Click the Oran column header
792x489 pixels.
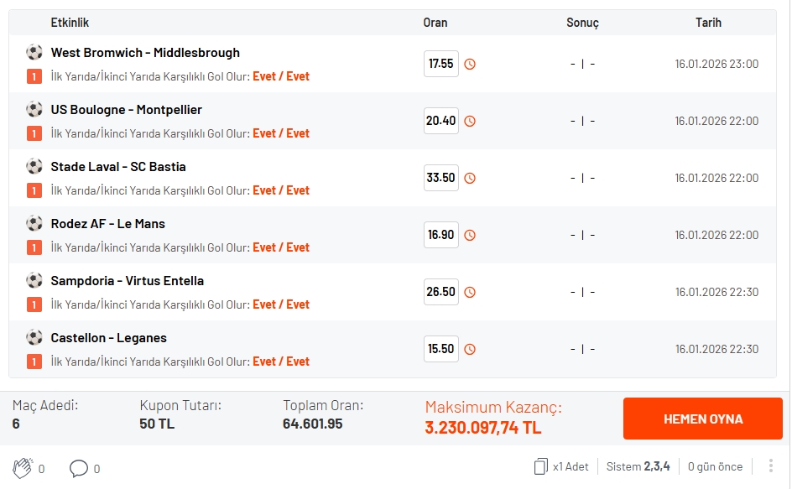435,23
